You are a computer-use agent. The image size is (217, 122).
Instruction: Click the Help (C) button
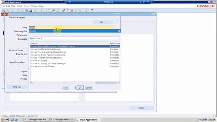coord(17,87)
